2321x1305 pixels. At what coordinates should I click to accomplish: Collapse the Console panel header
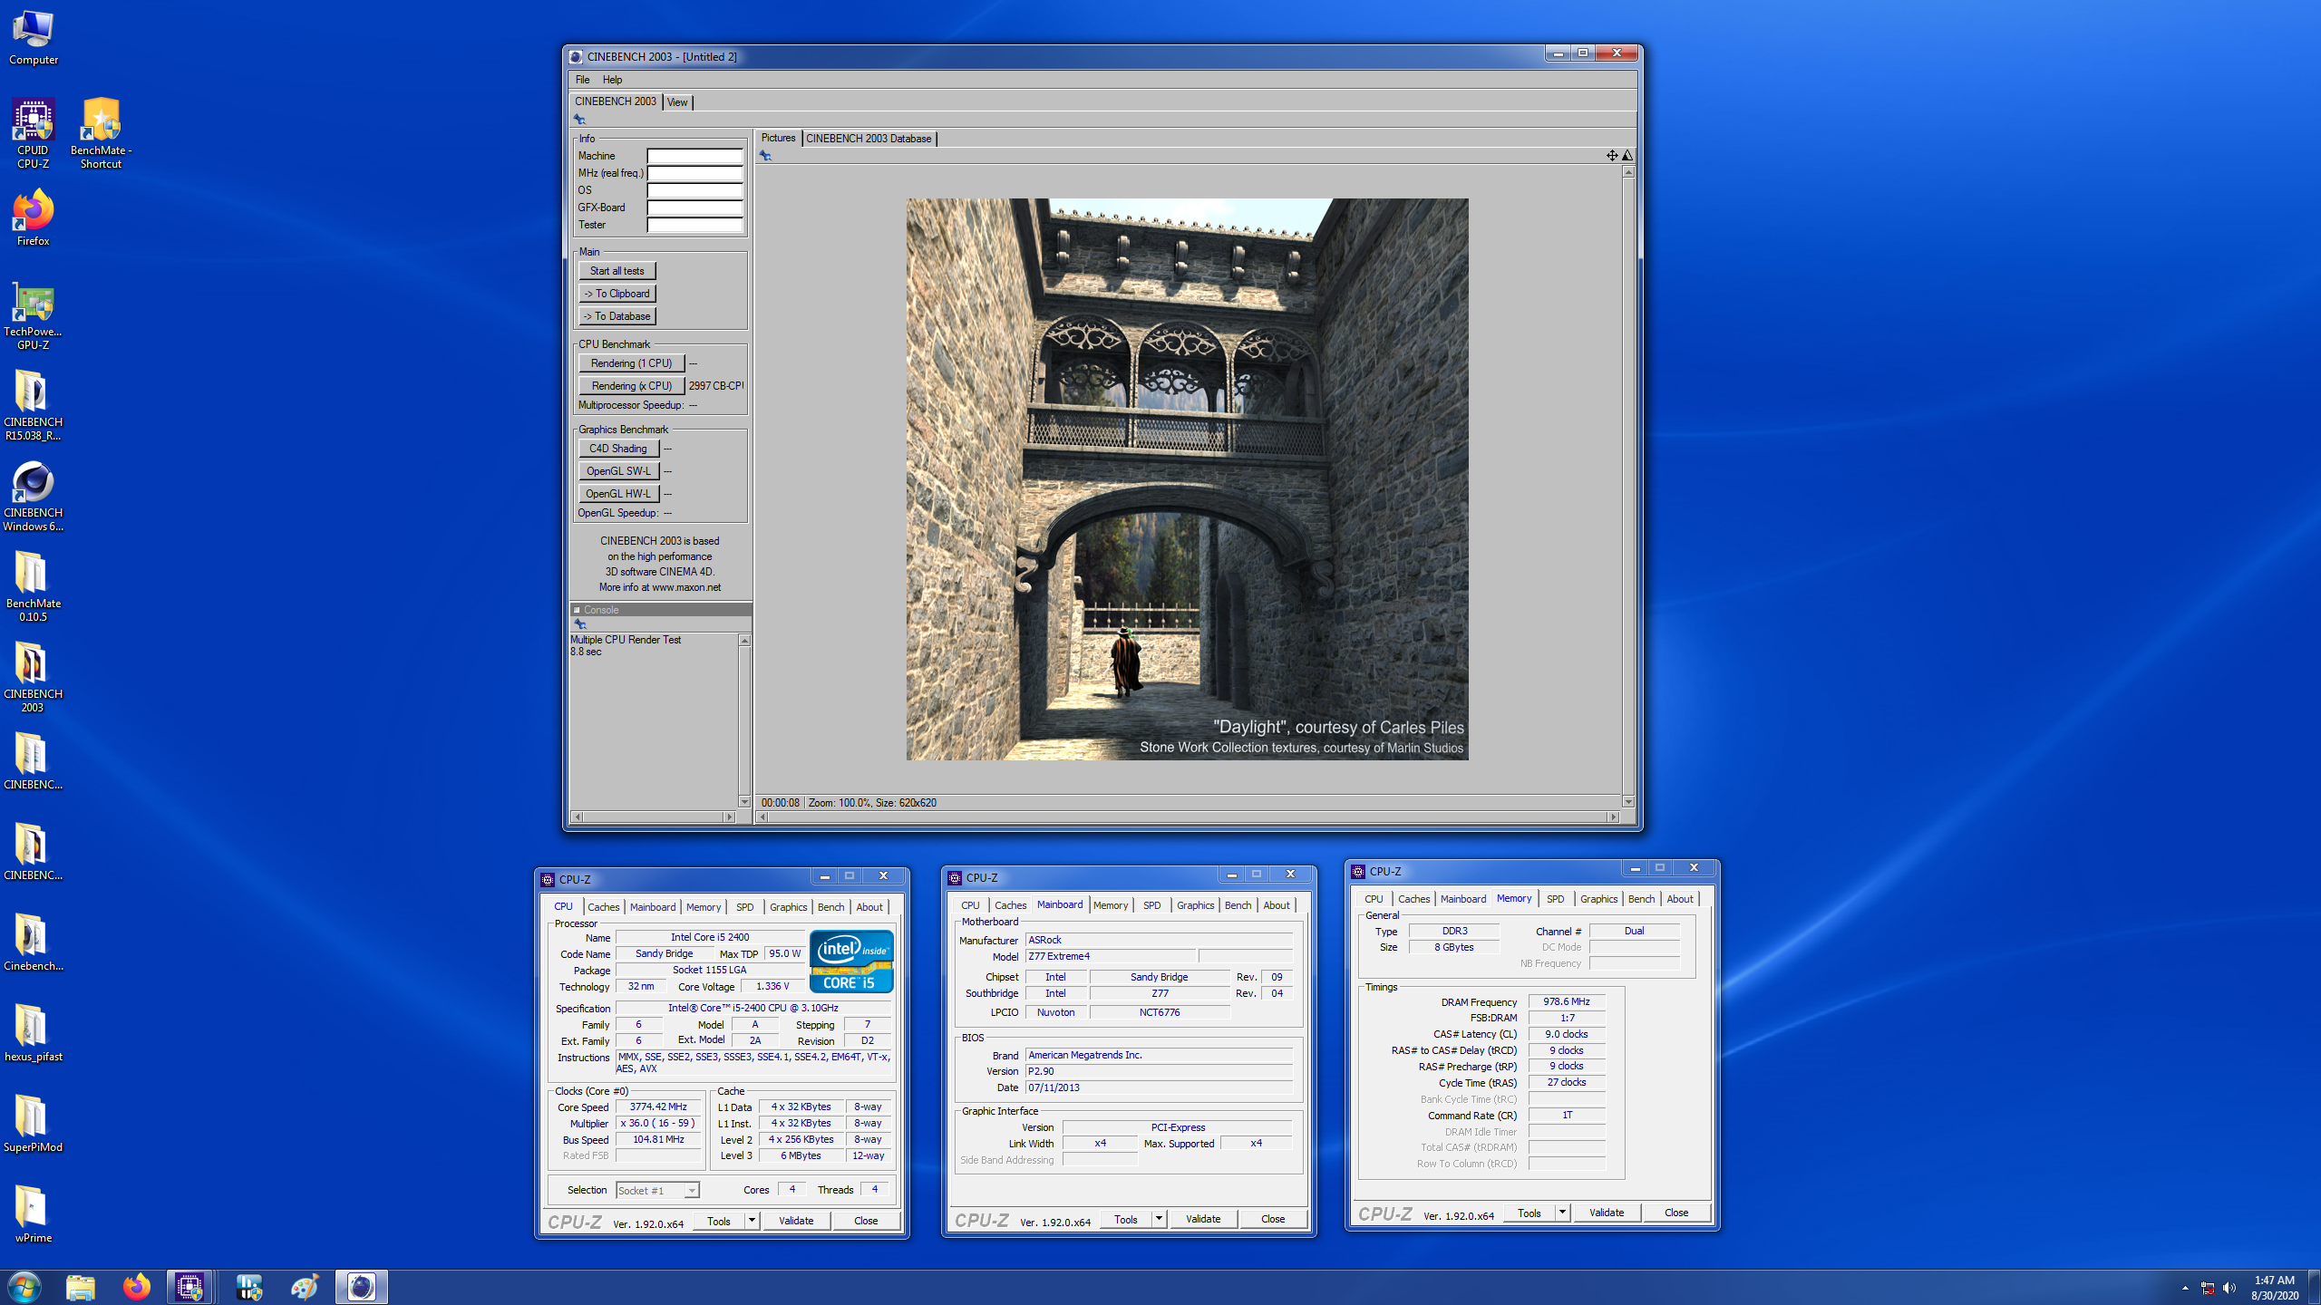pyautogui.click(x=577, y=610)
